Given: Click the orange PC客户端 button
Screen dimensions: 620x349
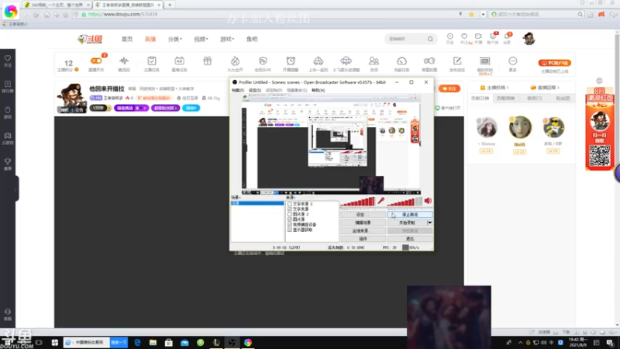Looking at the screenshot, I should [554, 63].
